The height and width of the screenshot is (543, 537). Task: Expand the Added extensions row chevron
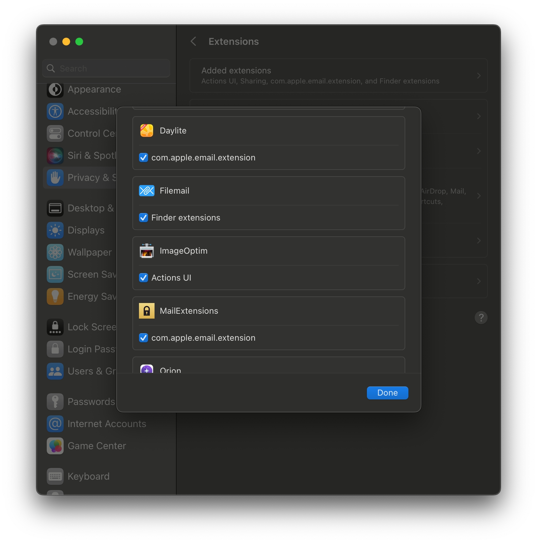479,76
